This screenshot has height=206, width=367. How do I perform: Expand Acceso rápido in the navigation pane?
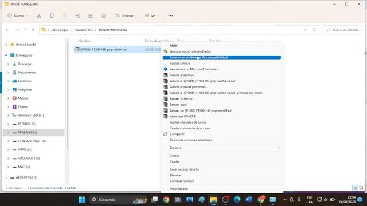(6, 45)
